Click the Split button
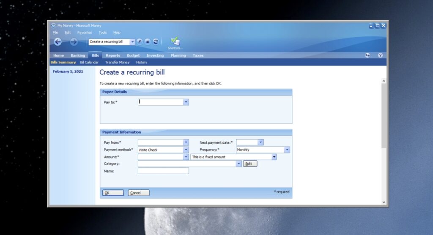 point(250,164)
